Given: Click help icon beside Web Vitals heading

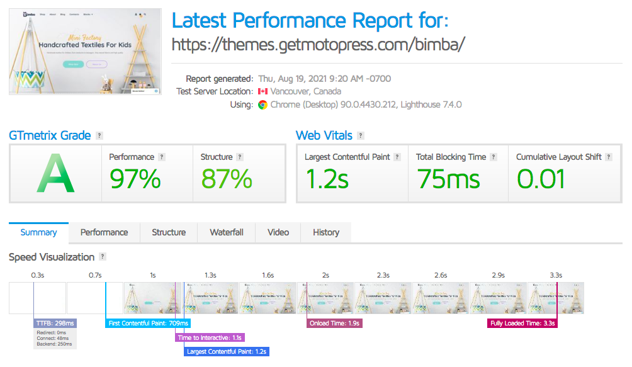Looking at the screenshot, I should point(360,136).
